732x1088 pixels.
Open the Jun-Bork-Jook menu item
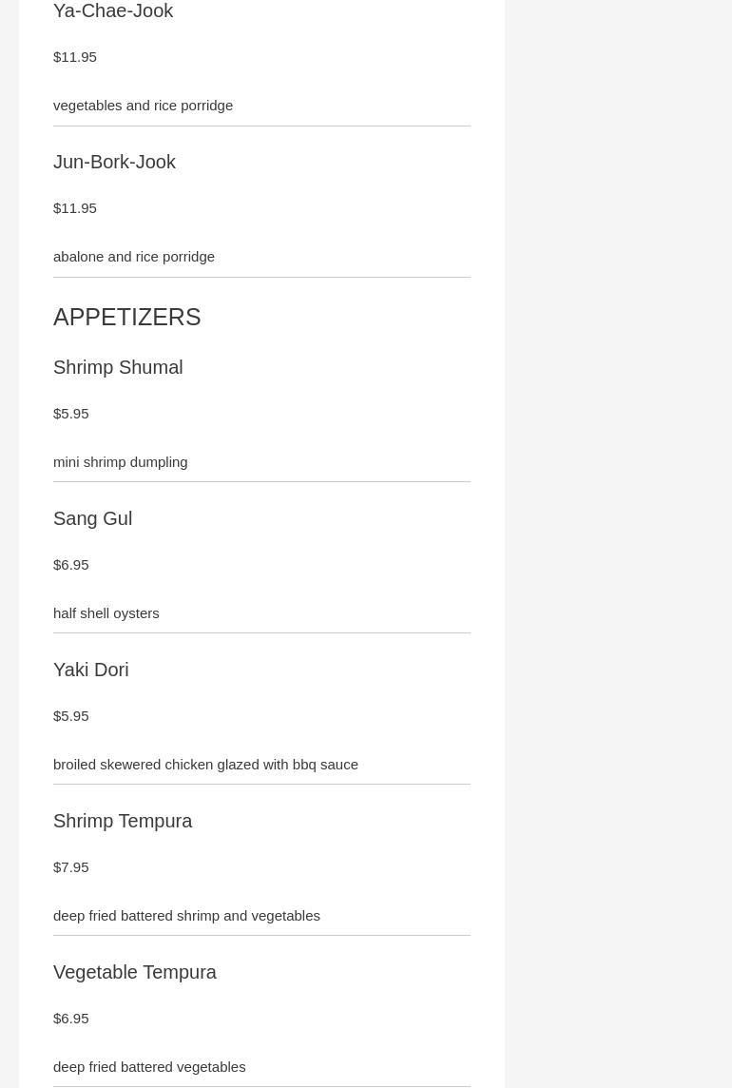coord(114,163)
